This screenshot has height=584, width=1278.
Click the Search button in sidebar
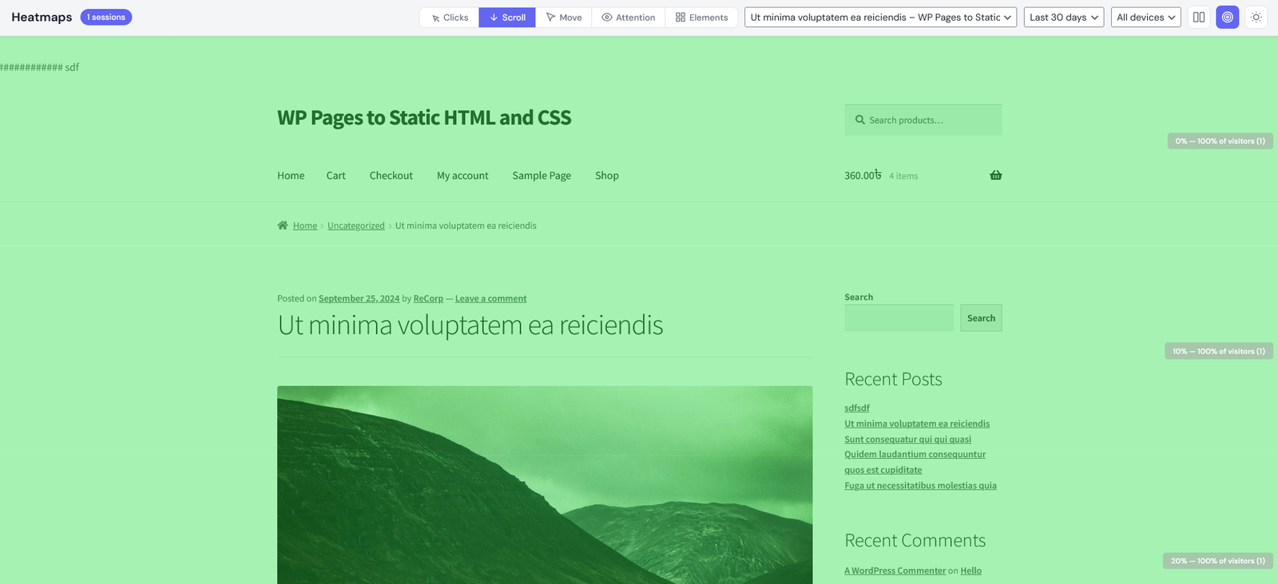[981, 318]
